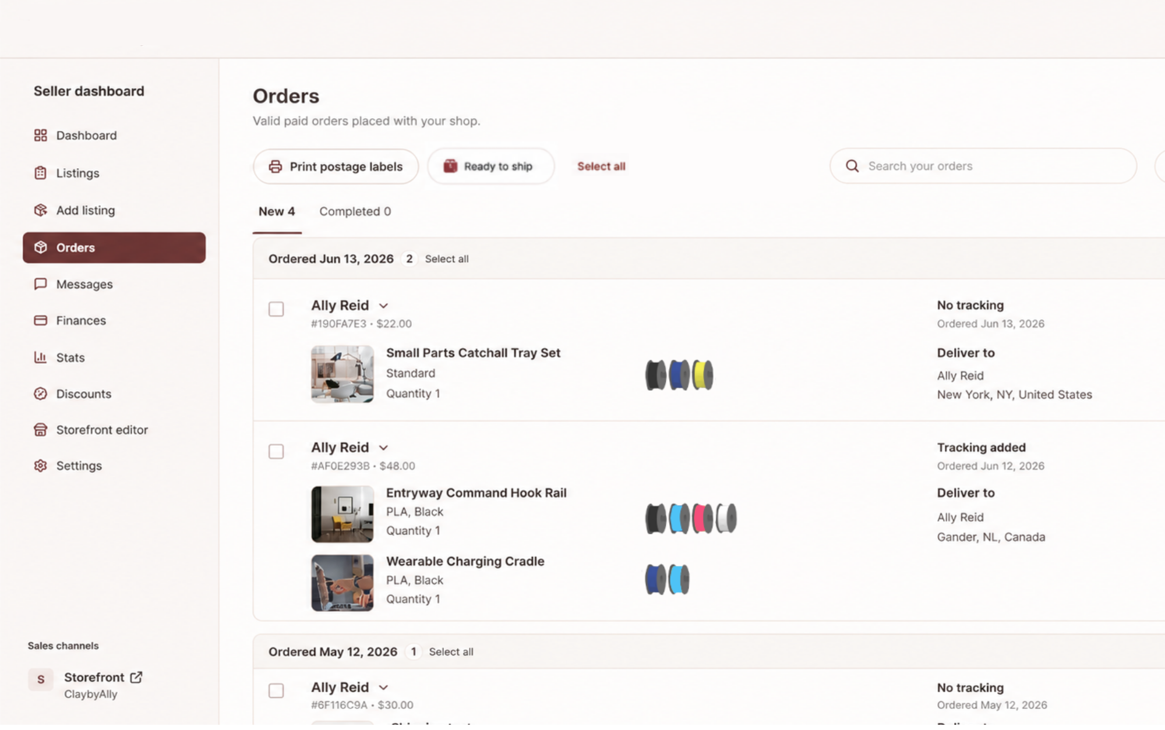The image size is (1165, 730).
Task: Click the Ready to ship button
Action: (491, 166)
